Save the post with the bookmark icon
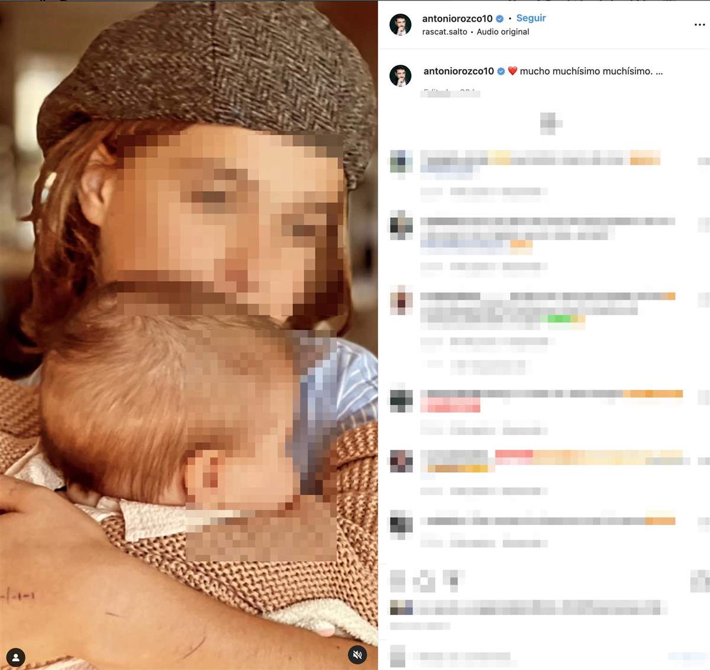Image resolution: width=710 pixels, height=670 pixels. pos(699,581)
